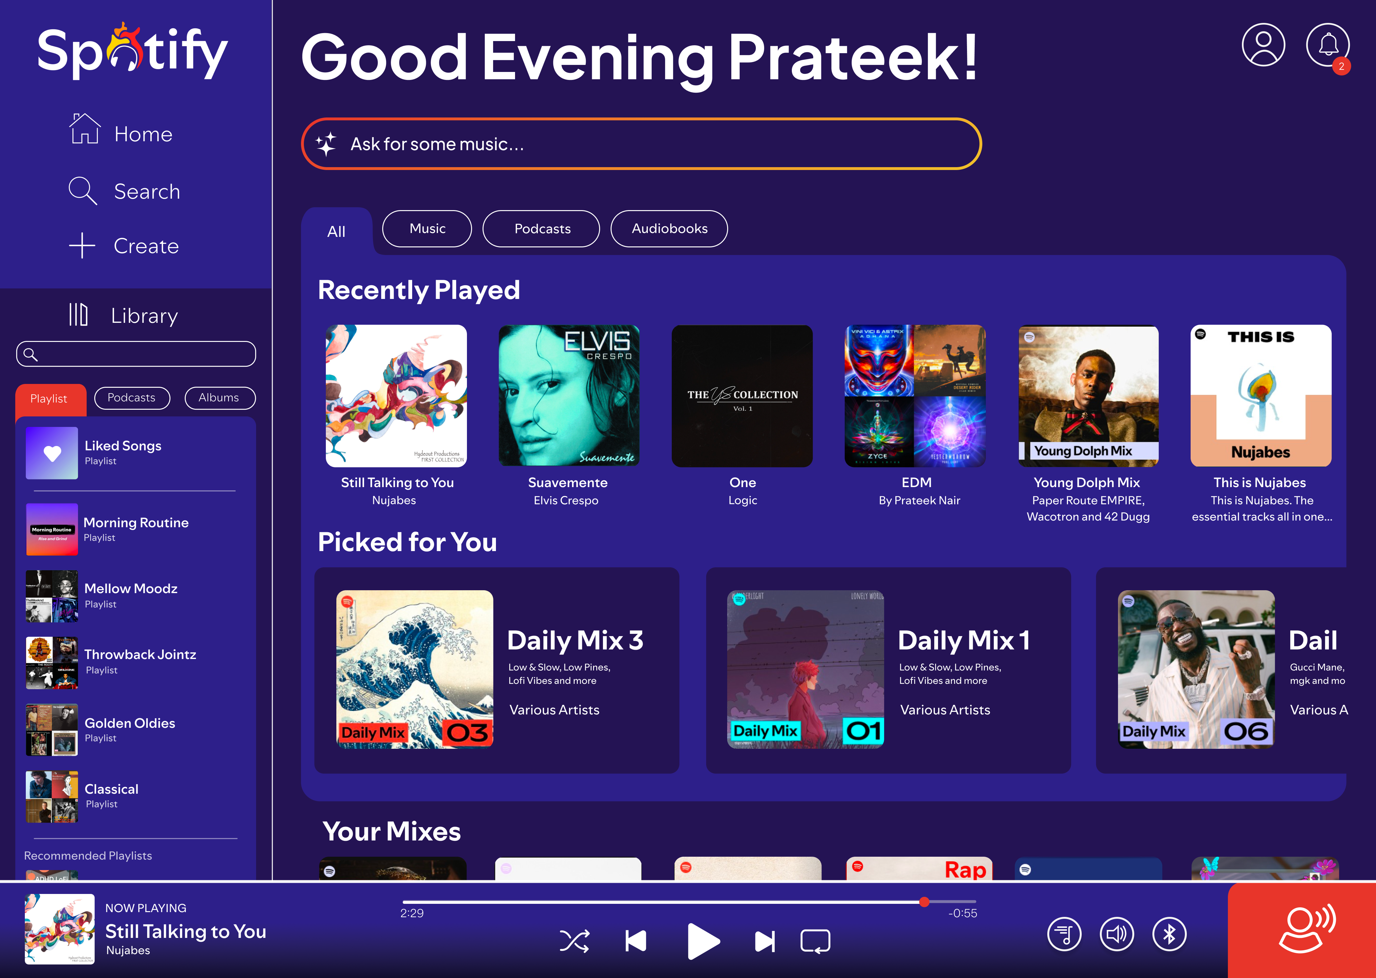Switch to Audiobooks filter
Viewport: 1376px width, 978px height.
point(669,229)
